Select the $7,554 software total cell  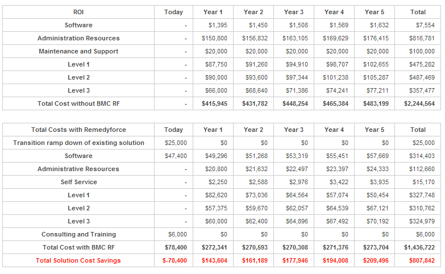(x=425, y=25)
